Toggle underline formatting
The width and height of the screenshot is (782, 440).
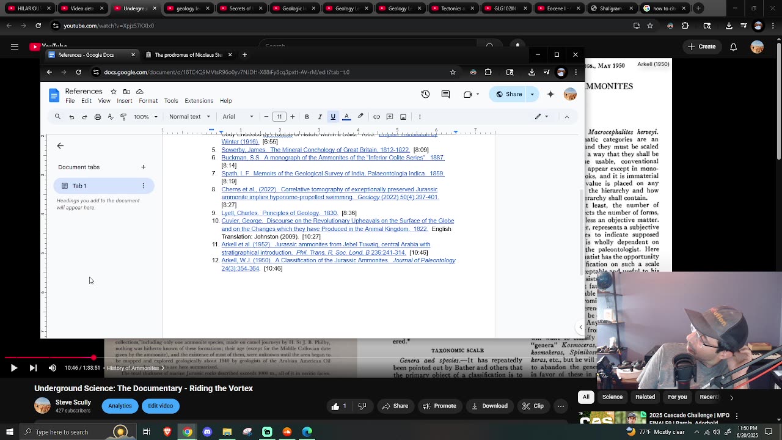[333, 117]
